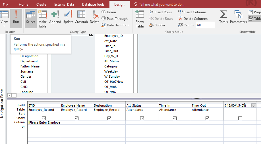261x144 pixels.
Task: Open the expression Builder
Action: pyautogui.click(x=157, y=25)
